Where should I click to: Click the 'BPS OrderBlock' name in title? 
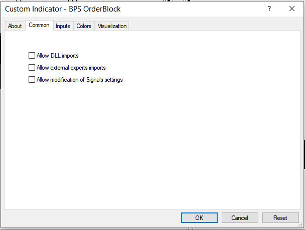(x=95, y=9)
